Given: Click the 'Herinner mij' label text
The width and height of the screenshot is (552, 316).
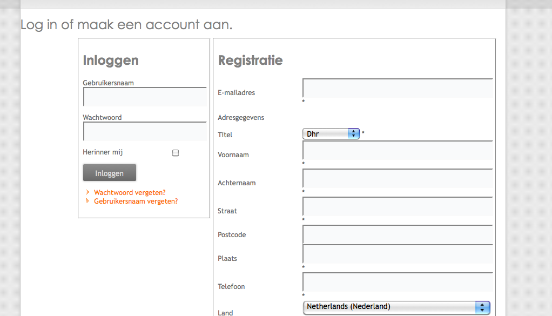Looking at the screenshot, I should (103, 152).
